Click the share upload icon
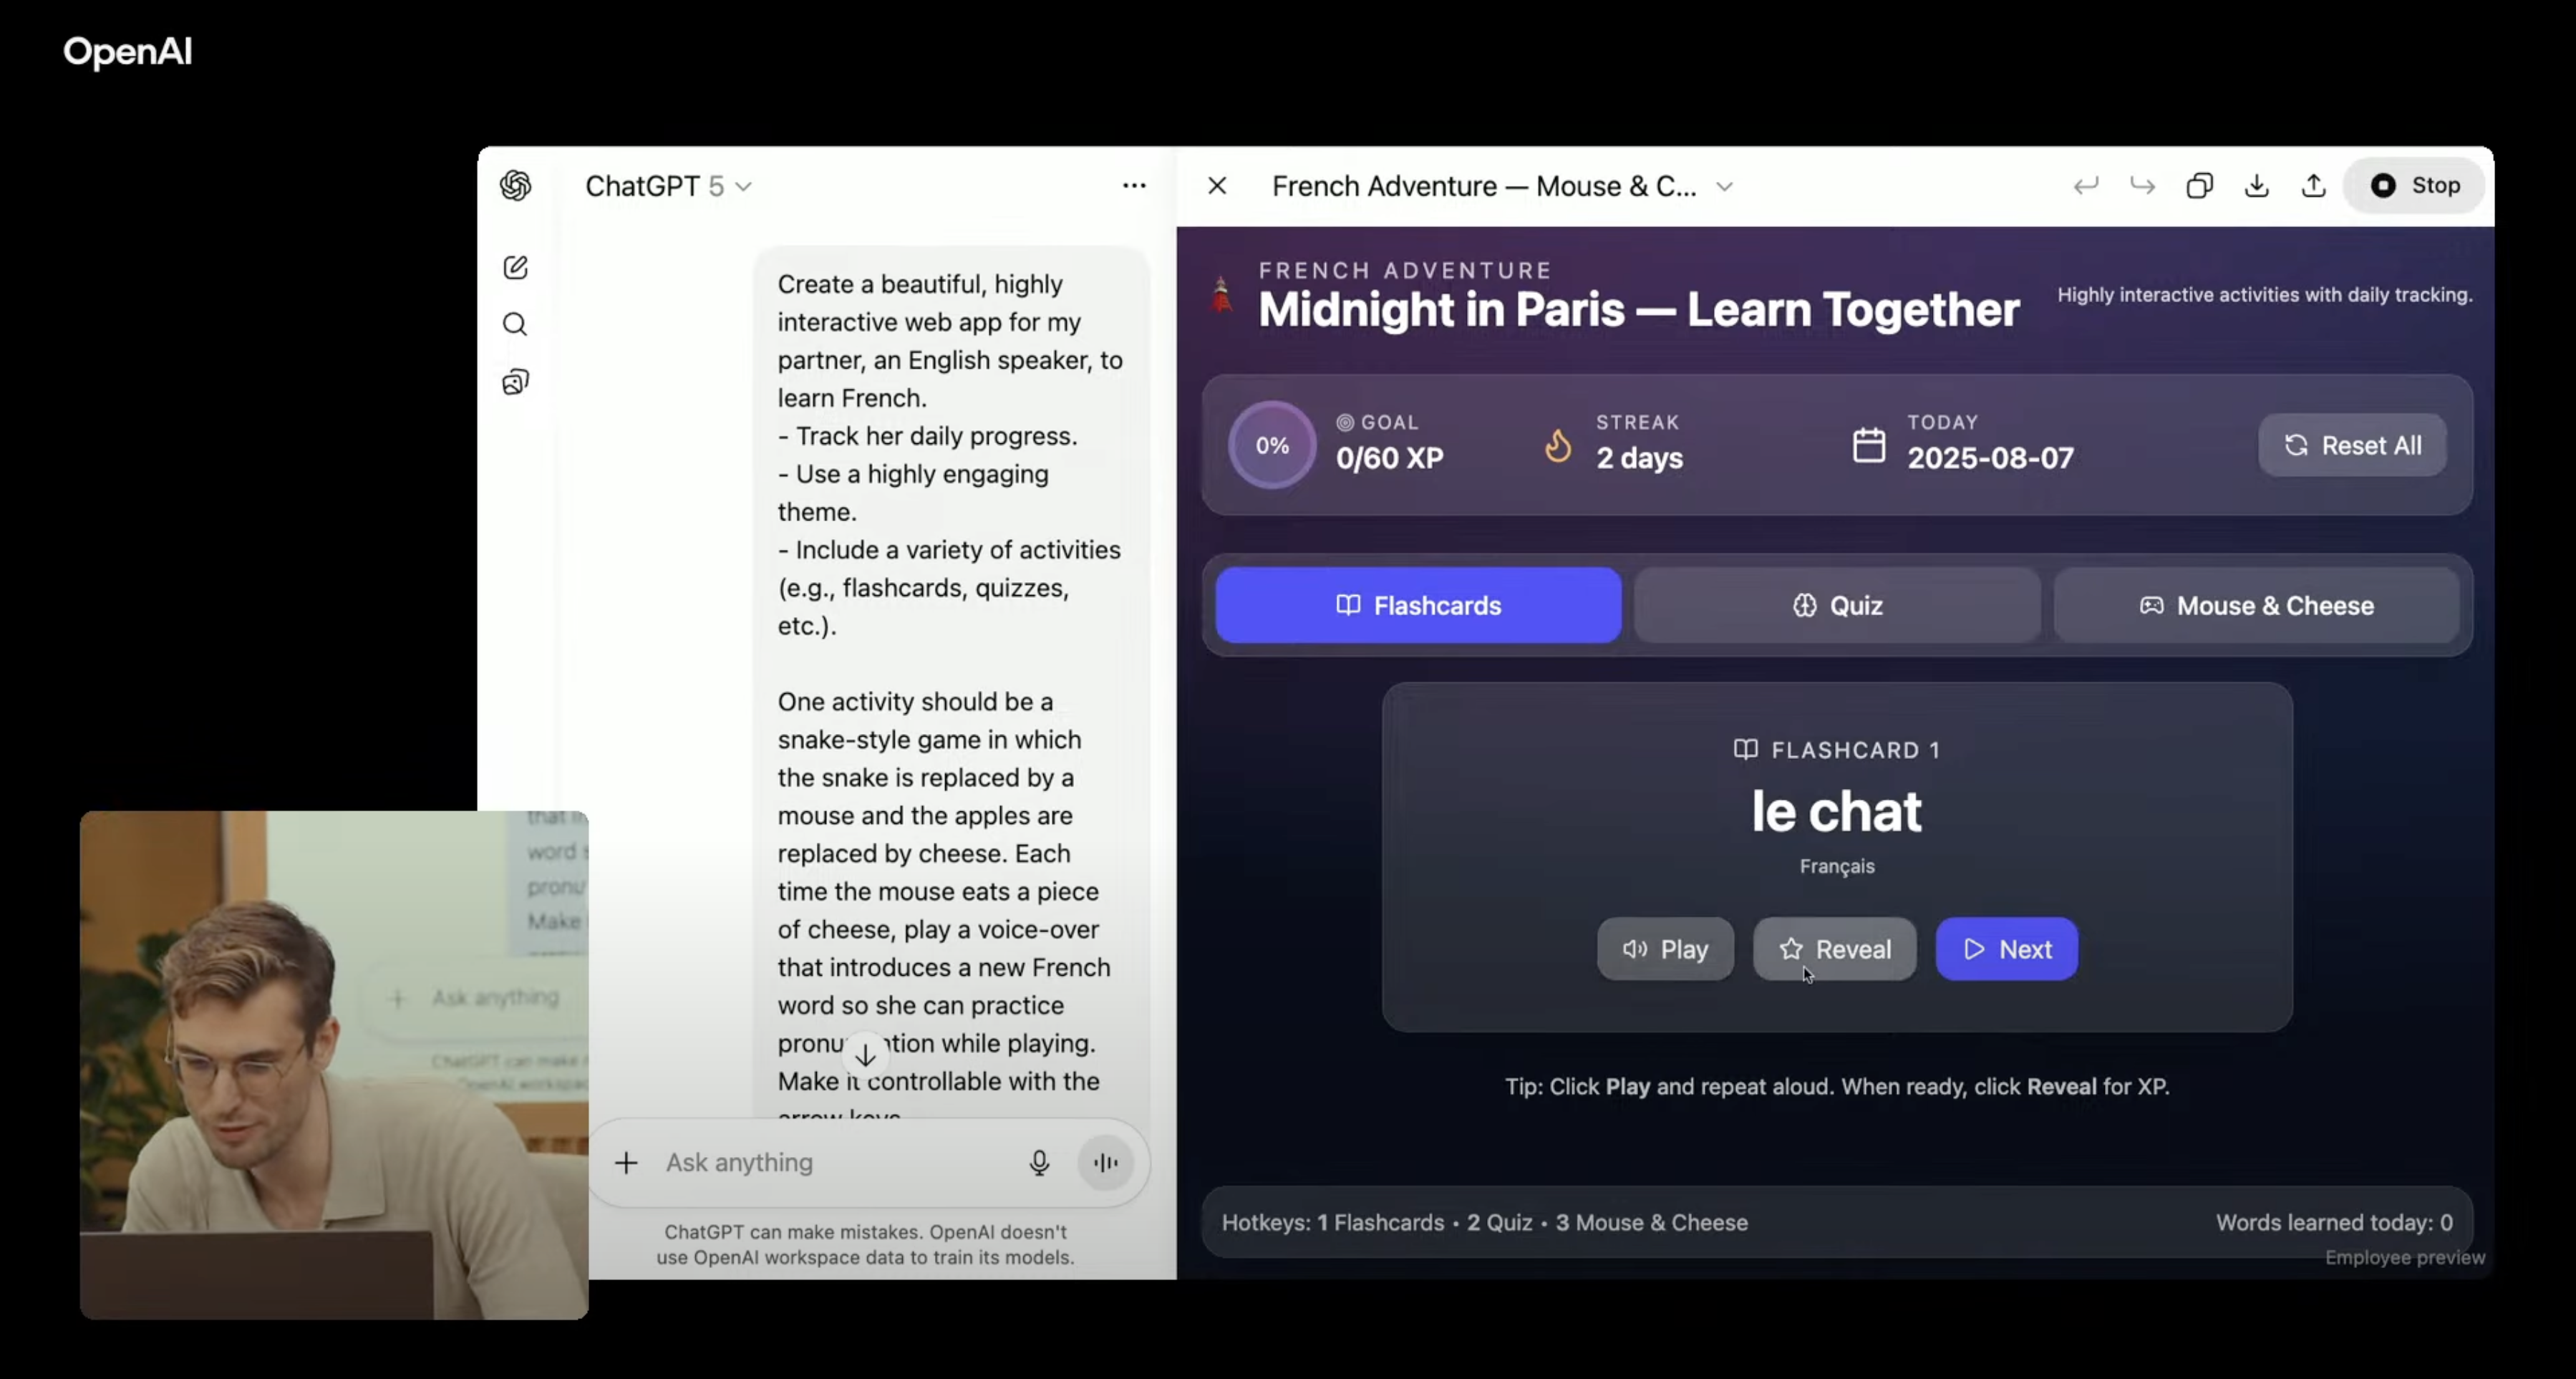The image size is (2576, 1379). [2313, 186]
